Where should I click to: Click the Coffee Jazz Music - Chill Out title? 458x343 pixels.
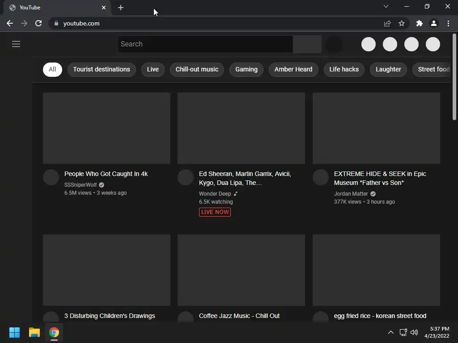click(x=239, y=316)
